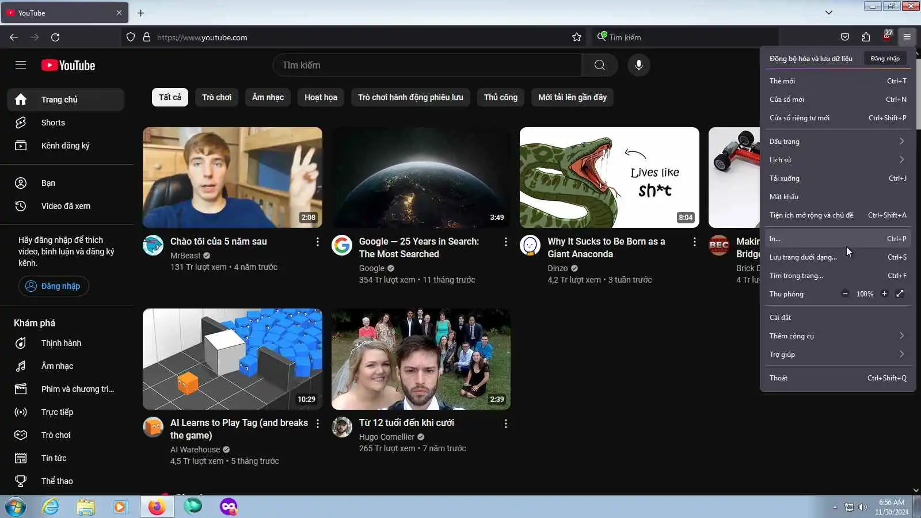Viewport: 921px width, 518px height.
Task: Open Google channel avatar
Action: coord(342,245)
